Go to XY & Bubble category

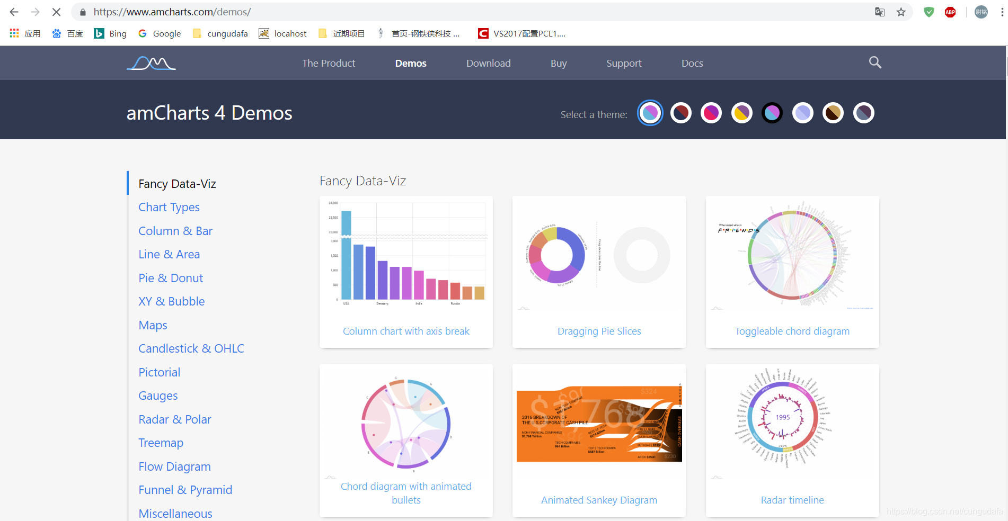coord(171,301)
